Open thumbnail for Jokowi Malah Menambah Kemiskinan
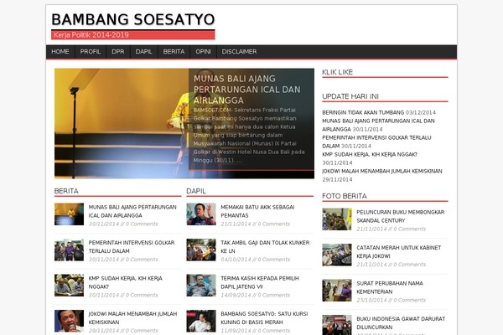This screenshot has width=503, height=335. click(69, 321)
